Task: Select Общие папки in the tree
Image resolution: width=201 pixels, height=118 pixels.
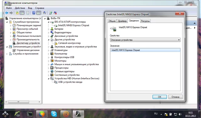Action: tap(24, 32)
